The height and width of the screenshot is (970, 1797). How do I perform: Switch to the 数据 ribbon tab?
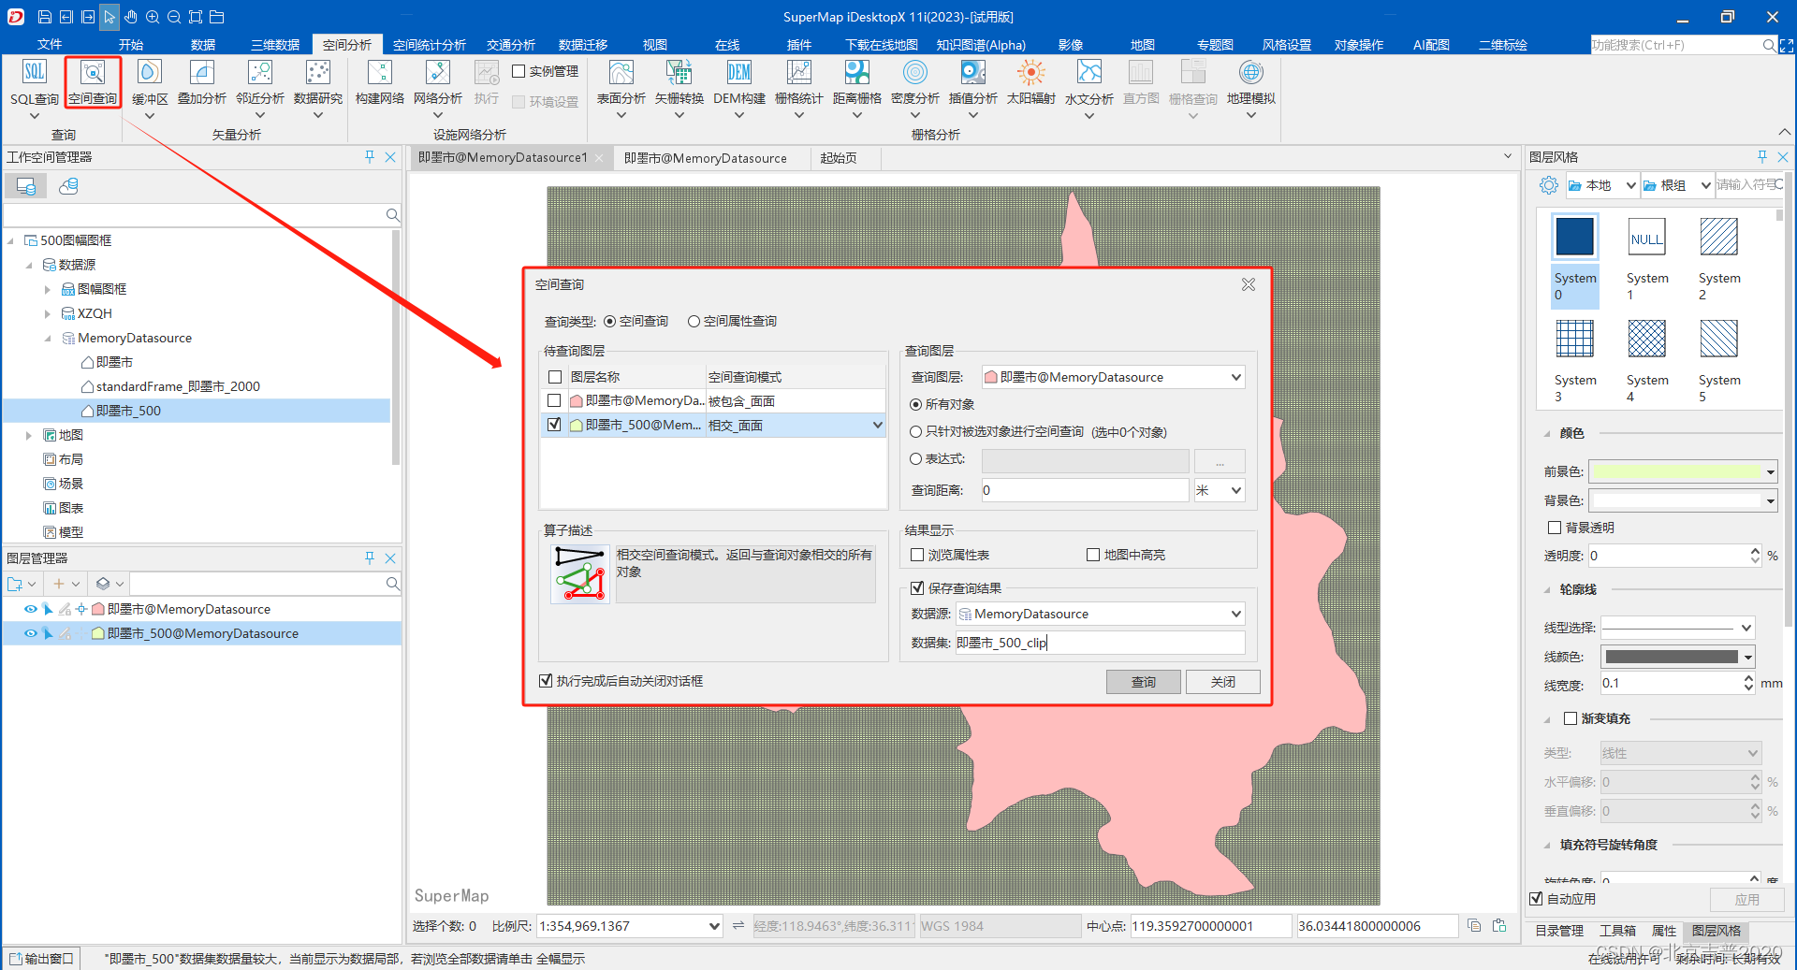[203, 45]
